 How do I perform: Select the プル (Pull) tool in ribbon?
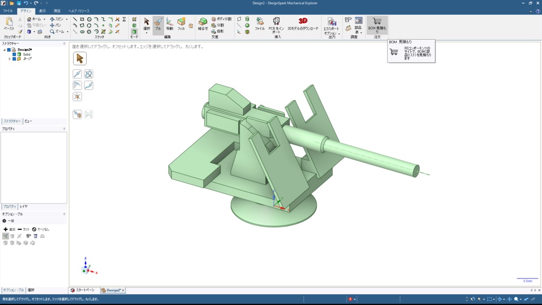tap(158, 24)
